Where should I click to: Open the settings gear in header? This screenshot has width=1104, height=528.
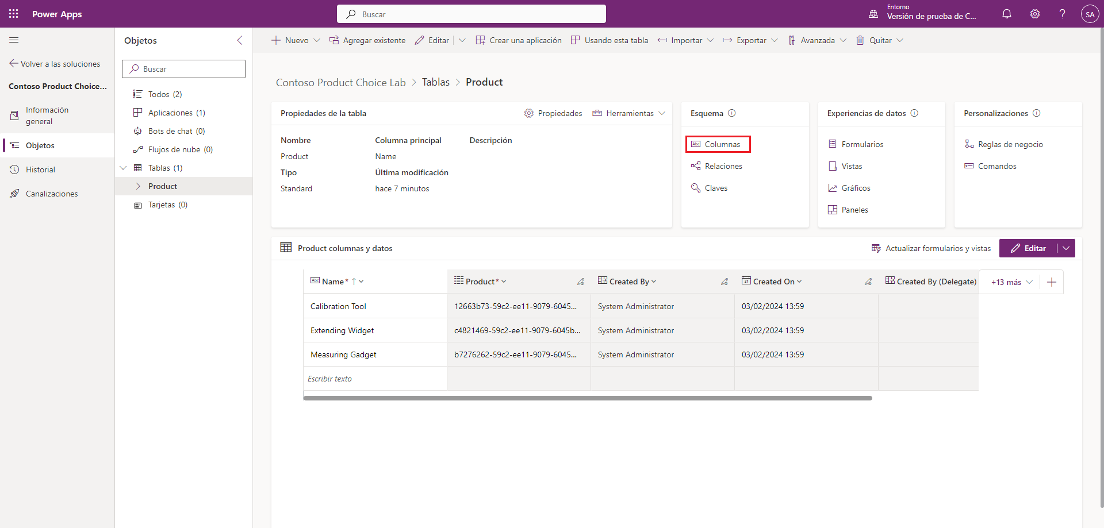point(1035,14)
